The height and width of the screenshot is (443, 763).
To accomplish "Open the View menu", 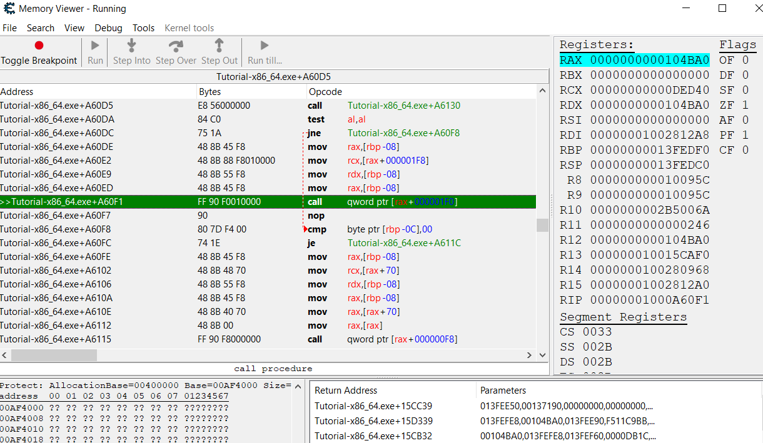I will (74, 28).
